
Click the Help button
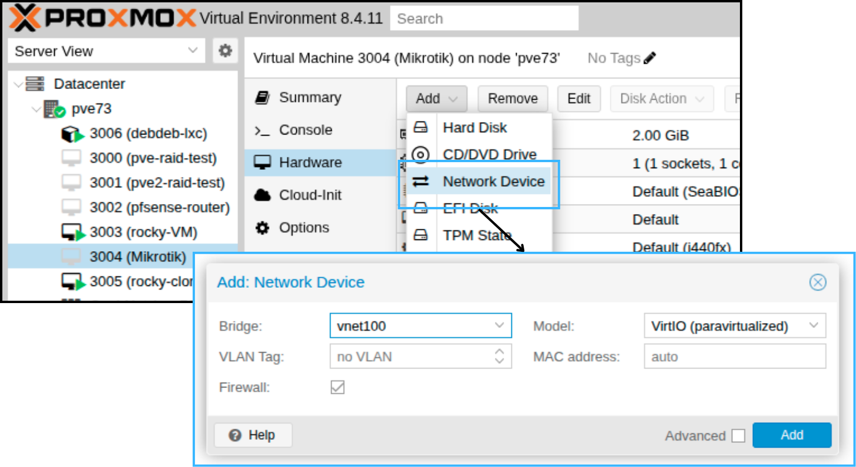point(253,435)
